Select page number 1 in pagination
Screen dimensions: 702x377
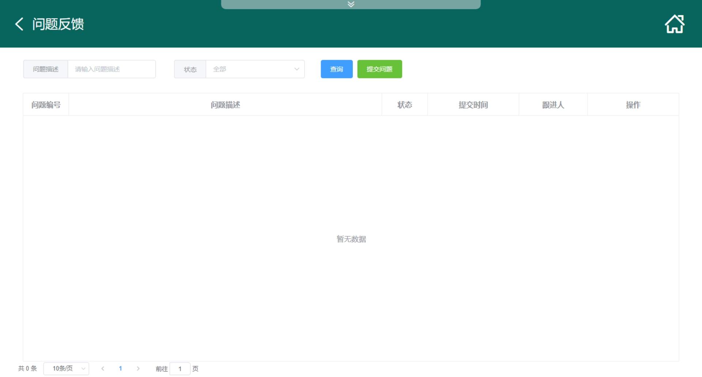tap(120, 369)
